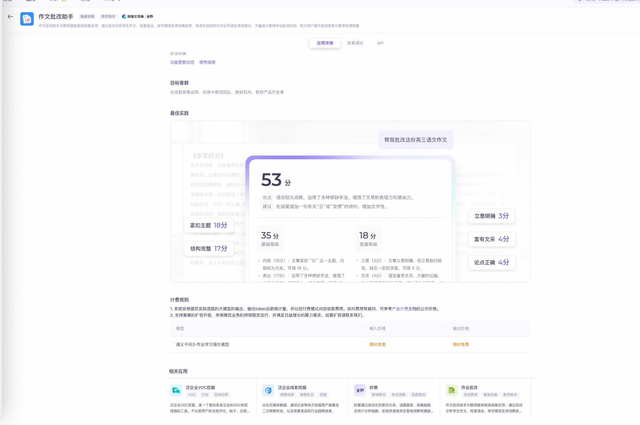
Task: Open the 功能更新动态 link
Action: point(182,62)
